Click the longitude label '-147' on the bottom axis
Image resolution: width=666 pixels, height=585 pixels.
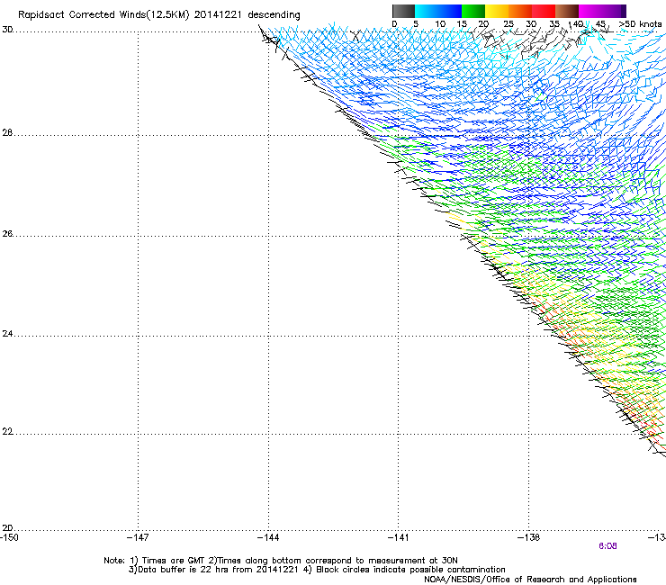138,538
